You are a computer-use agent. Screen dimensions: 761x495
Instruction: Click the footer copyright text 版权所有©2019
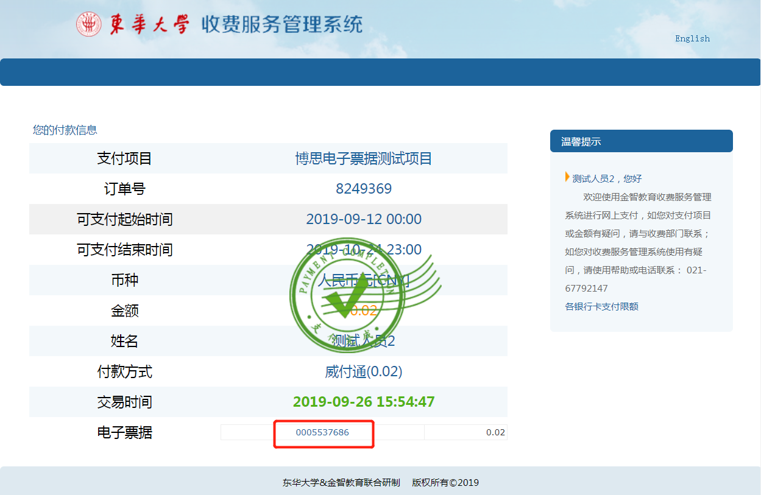445,483
